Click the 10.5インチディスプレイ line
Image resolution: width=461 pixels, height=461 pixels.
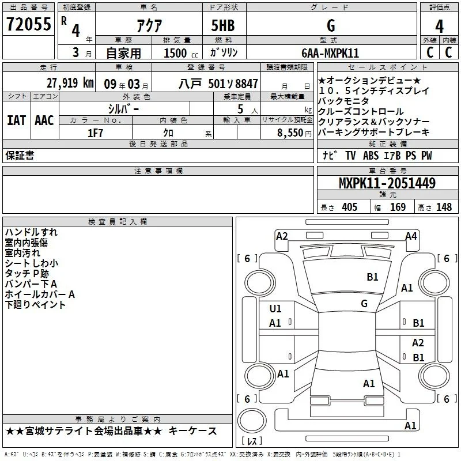[x=373, y=91]
